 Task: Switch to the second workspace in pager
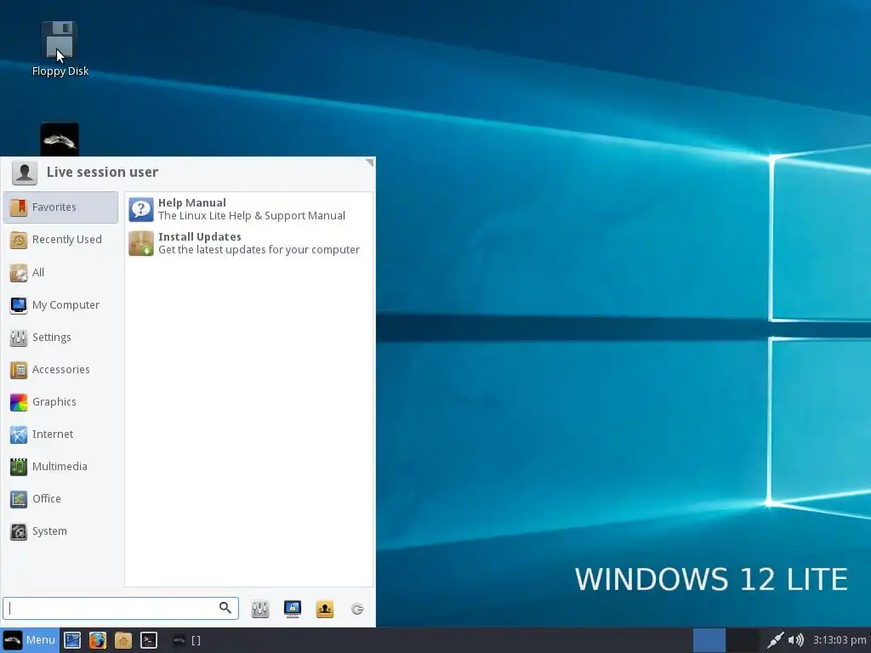click(x=743, y=640)
